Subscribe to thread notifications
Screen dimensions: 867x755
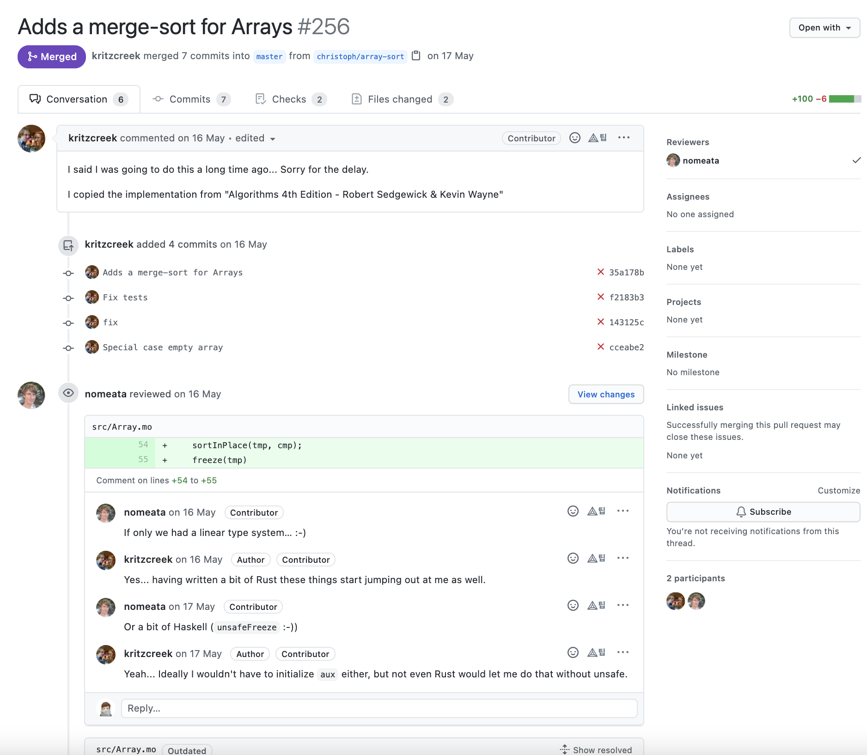(763, 511)
